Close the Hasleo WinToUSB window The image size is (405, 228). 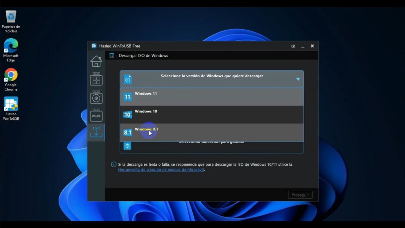[x=312, y=46]
